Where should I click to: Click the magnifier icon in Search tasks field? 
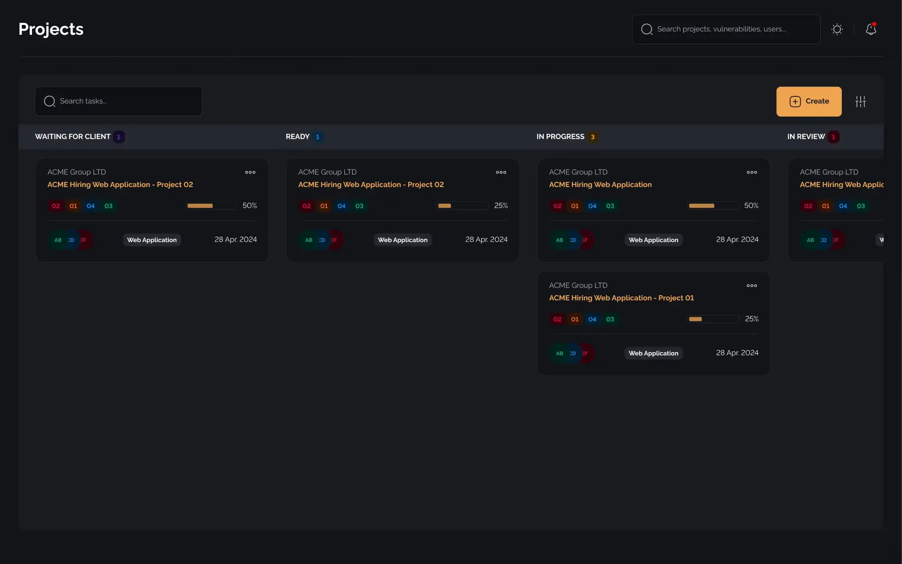[x=49, y=101]
